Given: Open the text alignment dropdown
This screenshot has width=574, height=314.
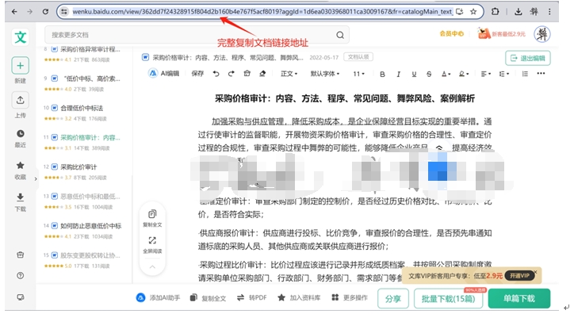Looking at the screenshot, I should [x=486, y=75].
